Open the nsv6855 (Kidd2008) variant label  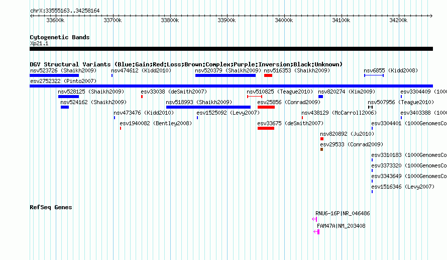pos(391,70)
